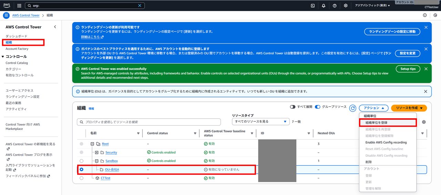Open ランディングゾーン設定 in the sidebar
Screen dimensions: 441x195
[22, 97]
